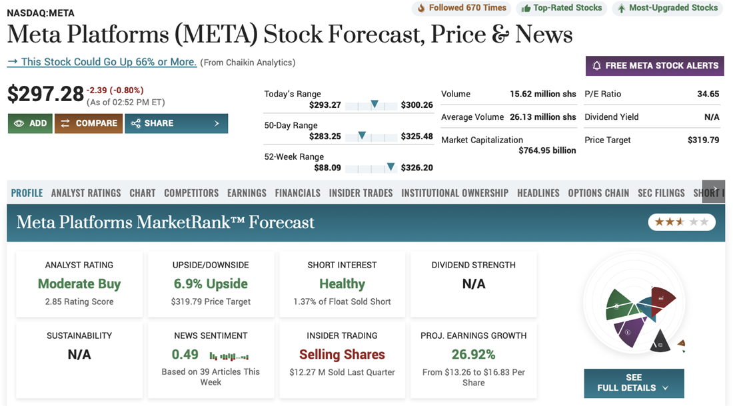The height and width of the screenshot is (406, 733).
Task: Click the thumbs-up icon for Top-Rated Stocks
Action: (x=526, y=9)
